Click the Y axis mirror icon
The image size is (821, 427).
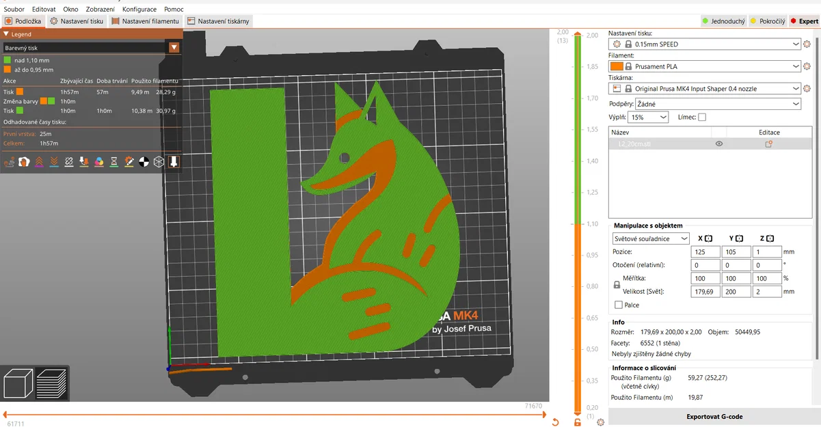pyautogui.click(x=739, y=238)
